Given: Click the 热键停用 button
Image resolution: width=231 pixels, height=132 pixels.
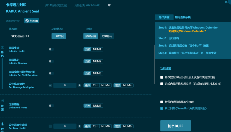Looking at the screenshot, I should click(x=107, y=36).
